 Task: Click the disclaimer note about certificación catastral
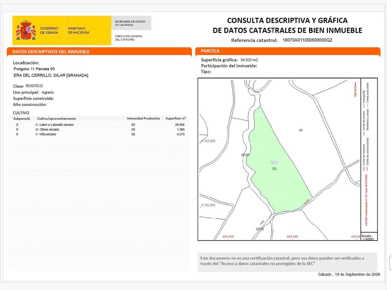point(287,262)
